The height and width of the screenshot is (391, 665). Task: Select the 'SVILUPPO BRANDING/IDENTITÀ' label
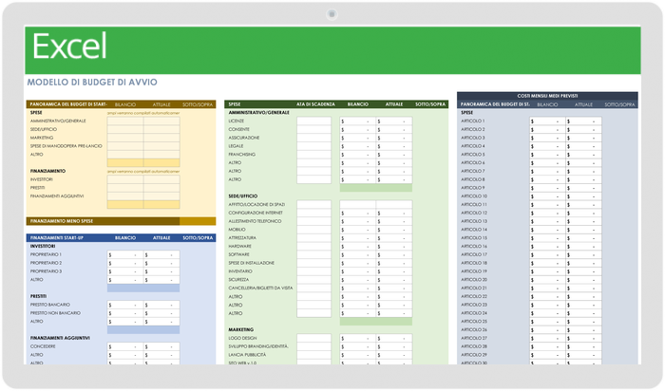tap(258, 346)
